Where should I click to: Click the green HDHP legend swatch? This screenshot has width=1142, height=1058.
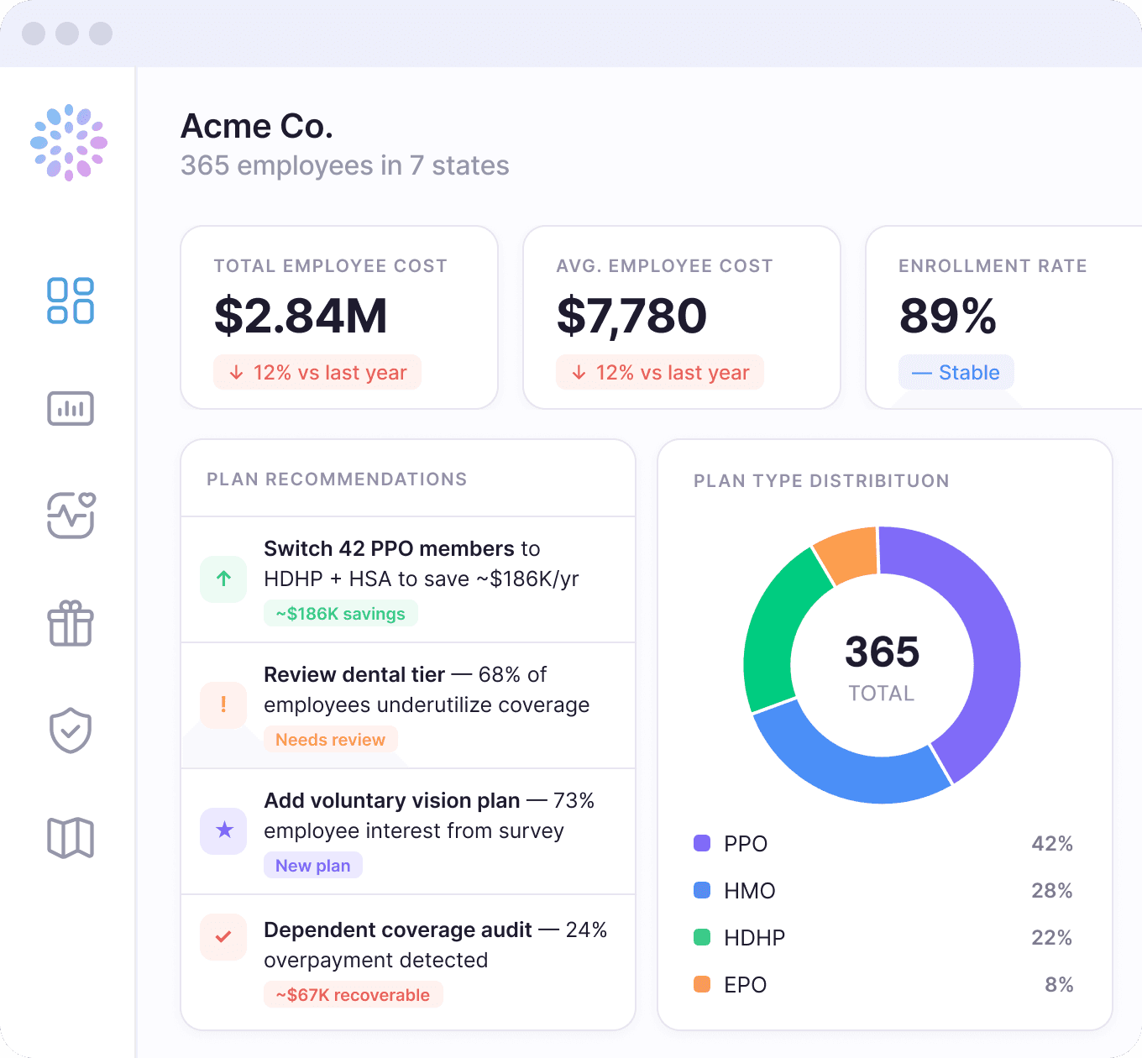click(x=702, y=937)
